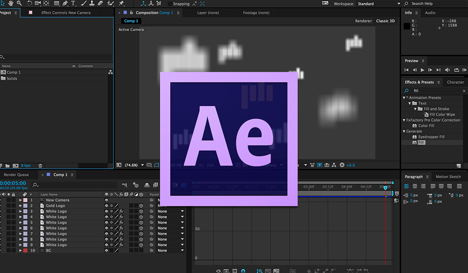The image size is (468, 273).
Task: Select the Zoom magnifier tool
Action: tap(19, 3)
